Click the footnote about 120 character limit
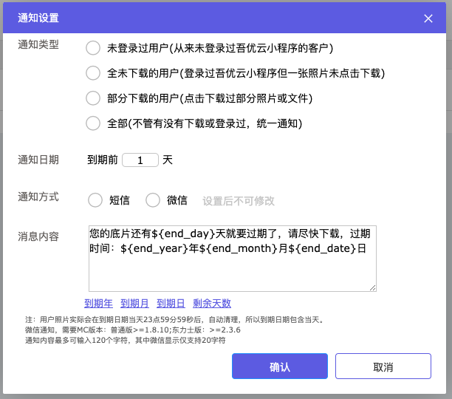 click(x=126, y=341)
